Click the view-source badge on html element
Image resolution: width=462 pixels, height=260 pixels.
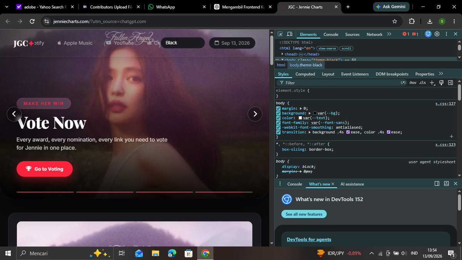(x=327, y=49)
